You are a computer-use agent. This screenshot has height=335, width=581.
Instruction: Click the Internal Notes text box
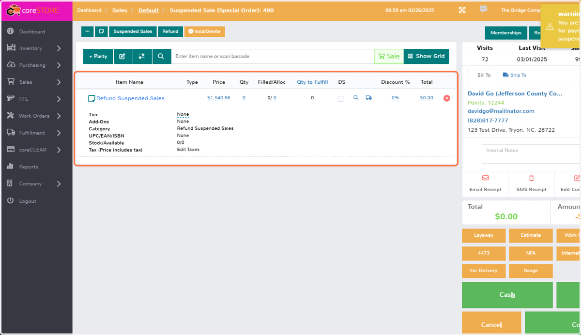coord(531,154)
